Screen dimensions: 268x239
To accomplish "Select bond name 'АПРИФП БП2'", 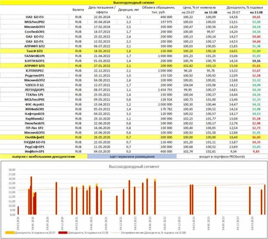I will pos(35,46).
